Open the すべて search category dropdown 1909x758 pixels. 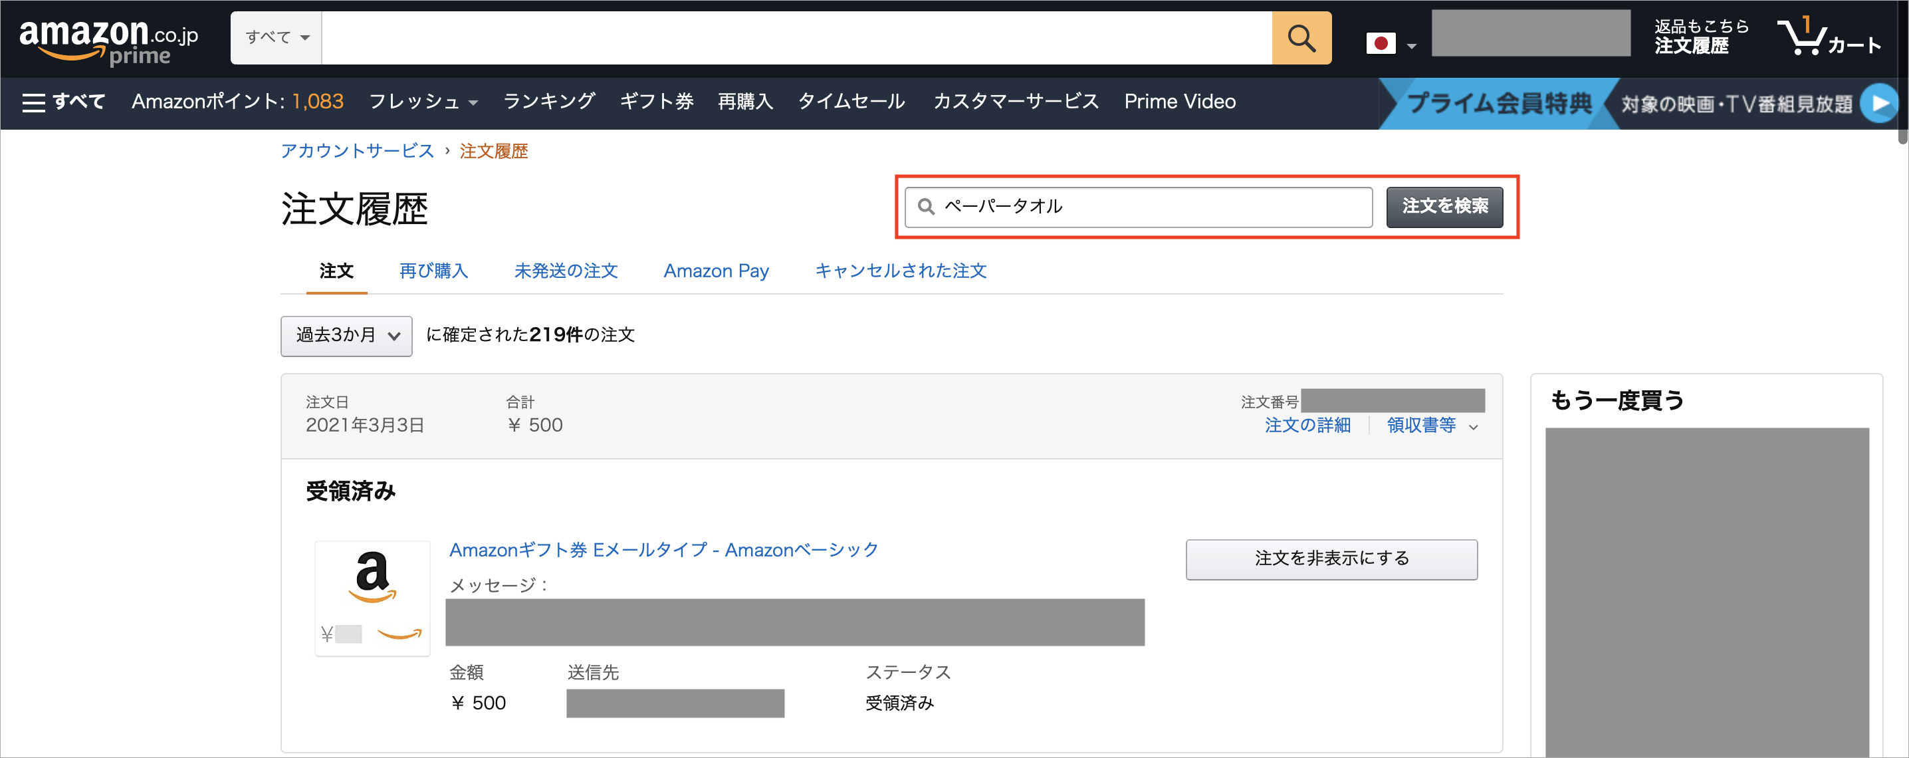click(x=277, y=38)
